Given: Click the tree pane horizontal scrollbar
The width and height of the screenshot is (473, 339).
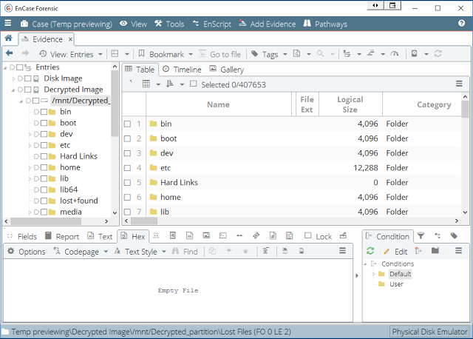Looking at the screenshot, I should coord(46,221).
